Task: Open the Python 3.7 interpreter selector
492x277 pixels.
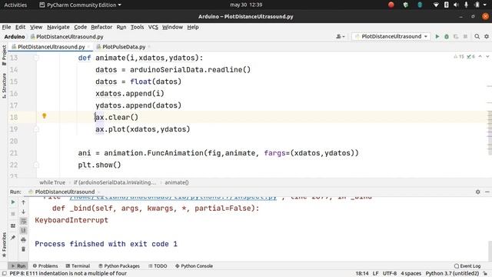Action: pyautogui.click(x=453, y=274)
